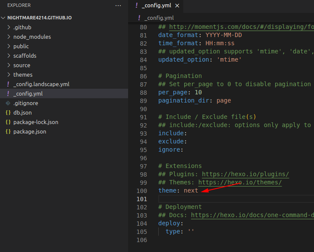This screenshot has height=252, width=314.
Task: Click line number 100 in gutter
Action: 142,191
